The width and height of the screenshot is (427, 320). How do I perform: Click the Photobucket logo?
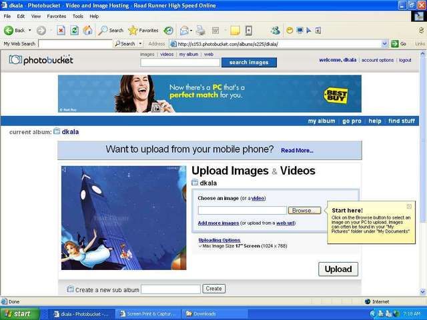[x=41, y=60]
